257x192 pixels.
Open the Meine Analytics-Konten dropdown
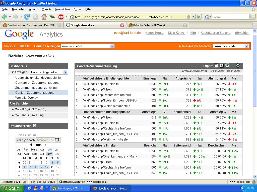231,46
